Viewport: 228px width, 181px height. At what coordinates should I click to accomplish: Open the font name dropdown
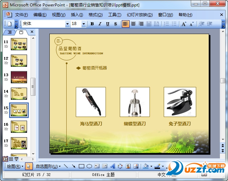click(67, 24)
